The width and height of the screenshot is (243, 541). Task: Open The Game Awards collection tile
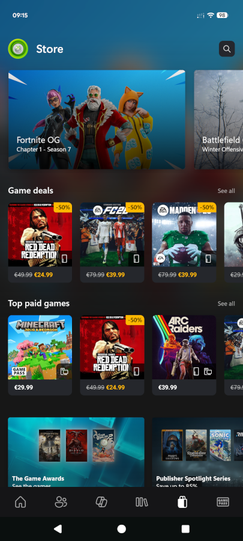tap(76, 452)
